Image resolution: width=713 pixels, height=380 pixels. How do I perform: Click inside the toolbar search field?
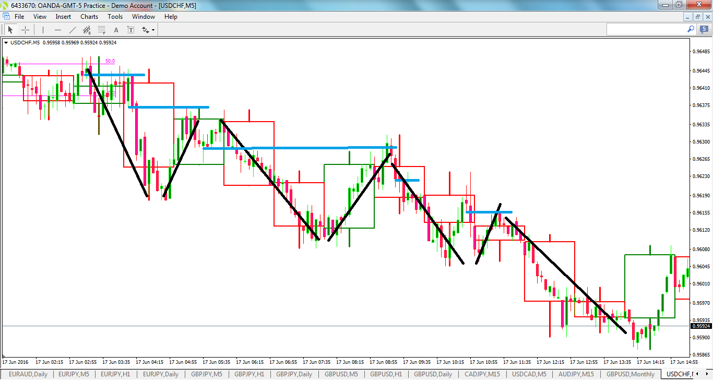pos(647,30)
